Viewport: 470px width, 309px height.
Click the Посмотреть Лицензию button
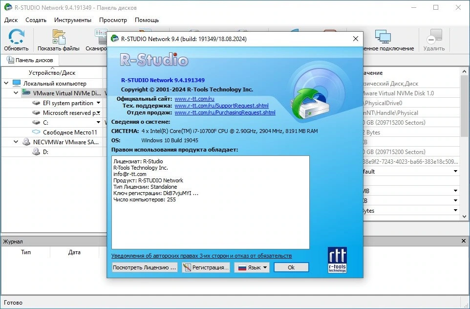tap(145, 267)
